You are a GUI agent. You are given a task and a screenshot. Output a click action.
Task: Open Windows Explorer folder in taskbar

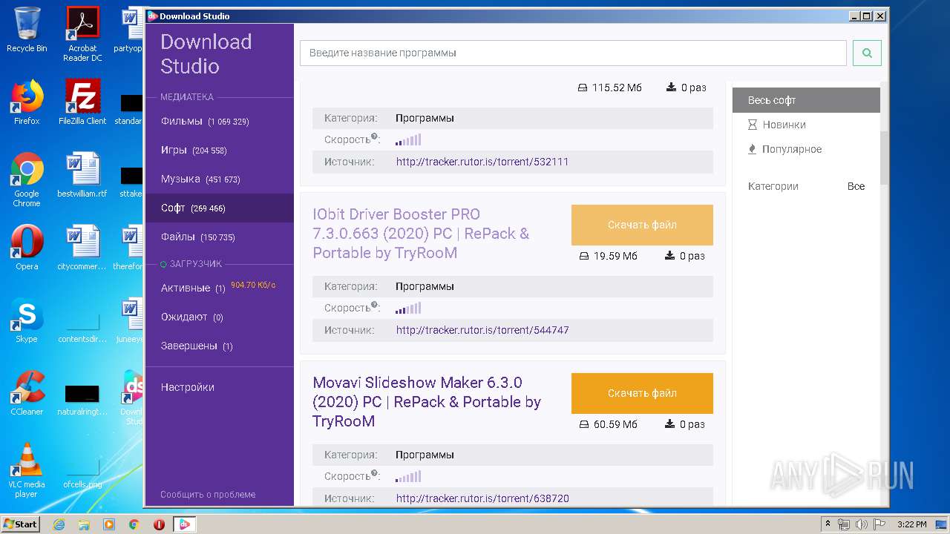tap(84, 524)
